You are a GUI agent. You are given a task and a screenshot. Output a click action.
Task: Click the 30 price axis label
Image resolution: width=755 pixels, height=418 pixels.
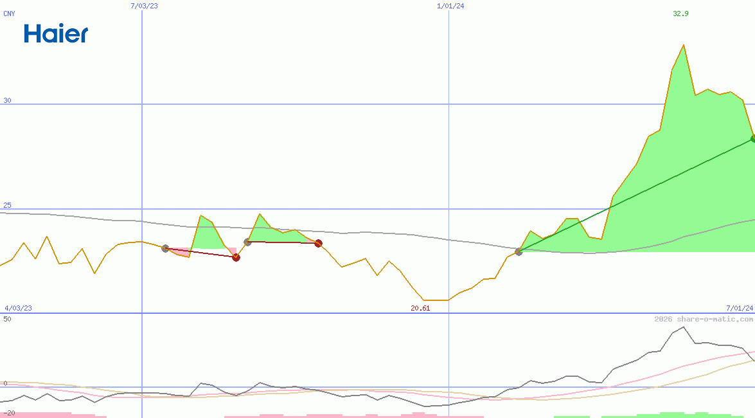tap(7, 100)
